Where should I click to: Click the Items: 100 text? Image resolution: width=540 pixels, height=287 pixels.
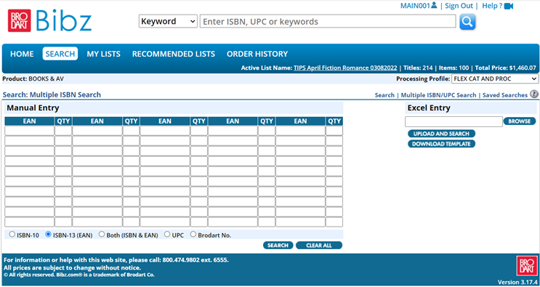[454, 68]
